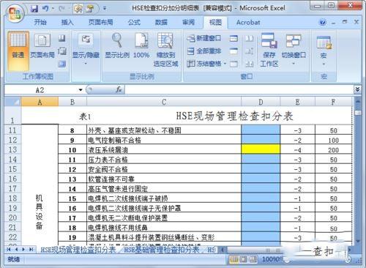This screenshot has width=366, height=268.
Task: Open the 插入 ribbon tab
Action: 67,23
